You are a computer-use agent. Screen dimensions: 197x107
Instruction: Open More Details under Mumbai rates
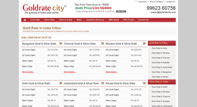(112, 72)
